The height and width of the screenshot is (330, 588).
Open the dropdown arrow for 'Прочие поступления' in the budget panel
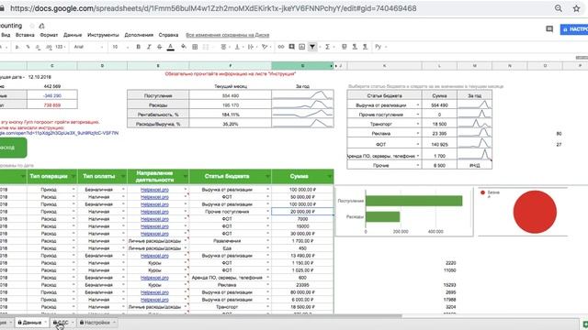point(418,115)
